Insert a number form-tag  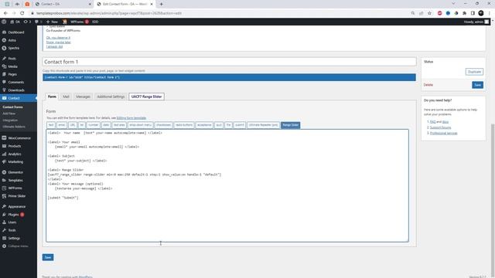[x=93, y=125]
